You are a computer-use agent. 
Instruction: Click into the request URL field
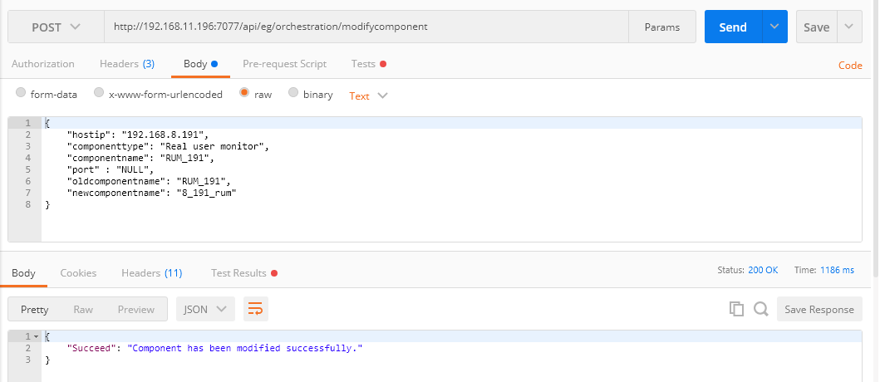pyautogui.click(x=366, y=27)
